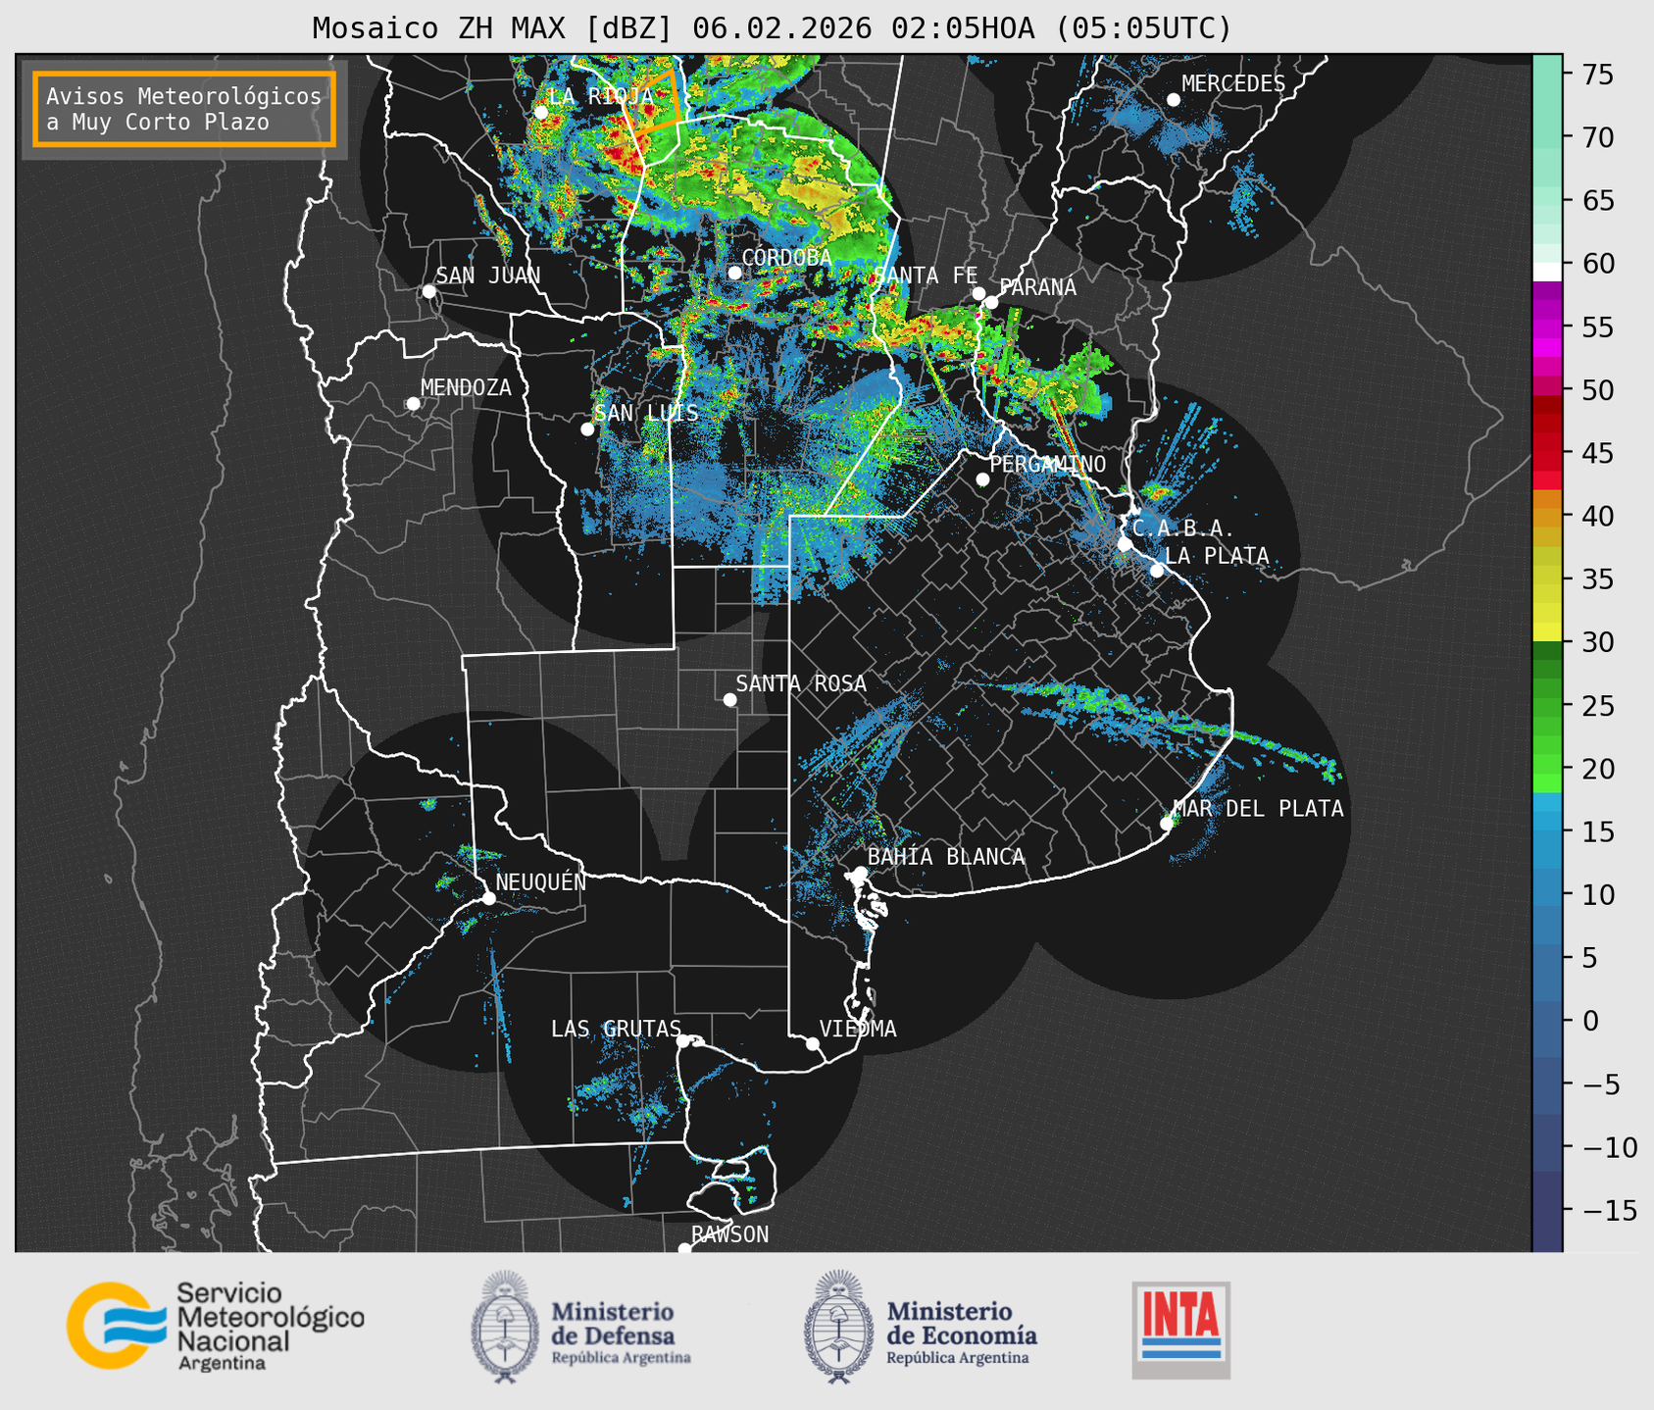The image size is (1654, 1410).
Task: Select the BAHÍA BLANCA city marker
Action: 860,873
